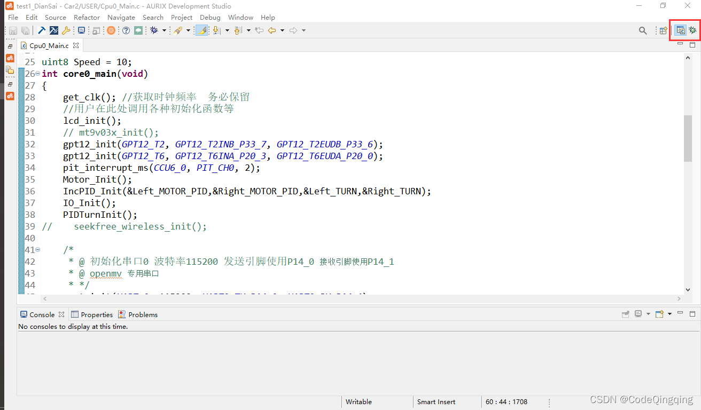The width and height of the screenshot is (701, 410).
Task: Maximize the editor area
Action: [x=692, y=45]
